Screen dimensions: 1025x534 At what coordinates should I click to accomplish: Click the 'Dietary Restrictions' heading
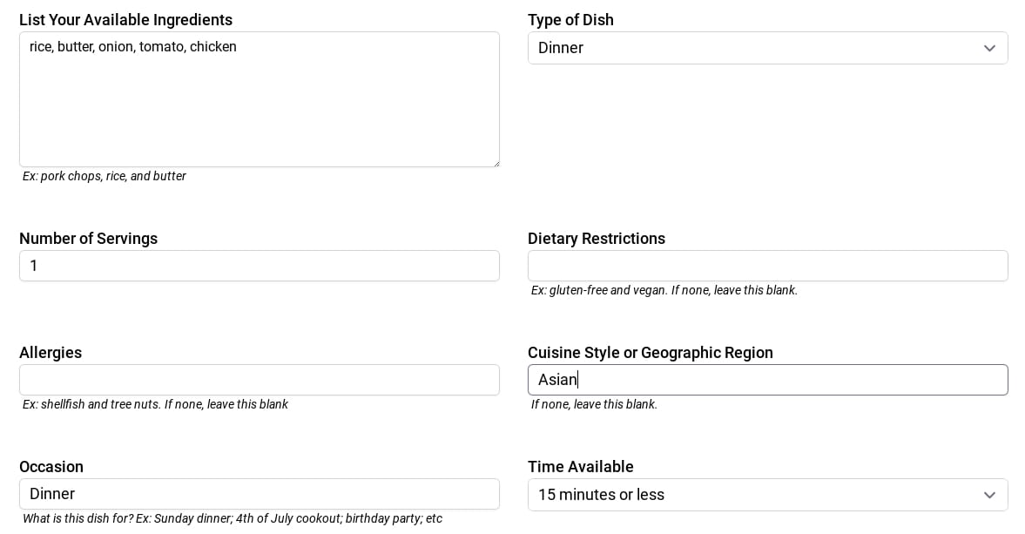pyautogui.click(x=597, y=238)
